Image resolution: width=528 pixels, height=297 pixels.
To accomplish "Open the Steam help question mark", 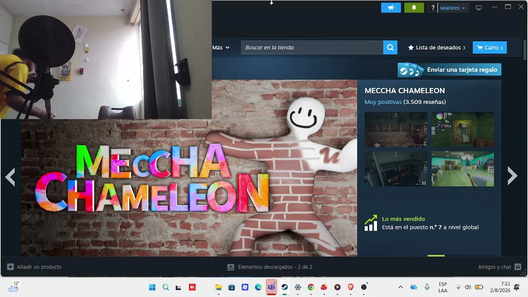I will 433,8.
